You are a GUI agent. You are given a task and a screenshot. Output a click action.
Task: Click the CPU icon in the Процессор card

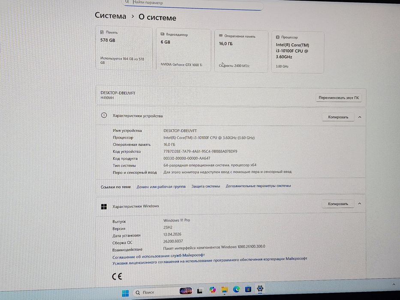click(x=277, y=37)
